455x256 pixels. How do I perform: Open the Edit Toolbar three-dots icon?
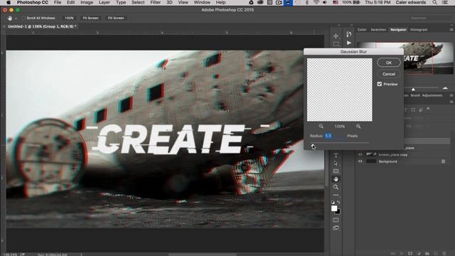336,195
